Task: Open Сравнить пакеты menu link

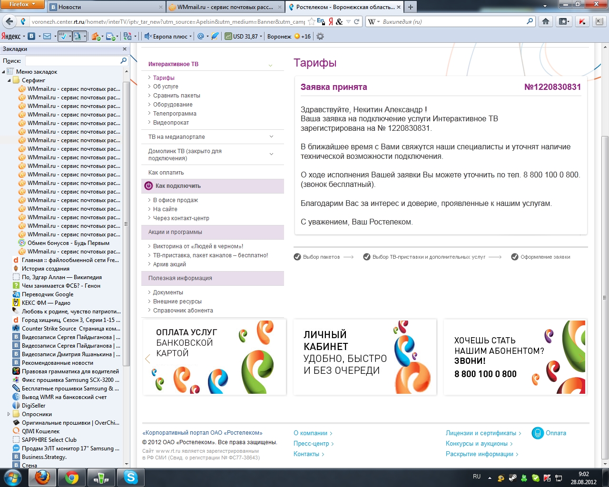Action: pos(177,96)
